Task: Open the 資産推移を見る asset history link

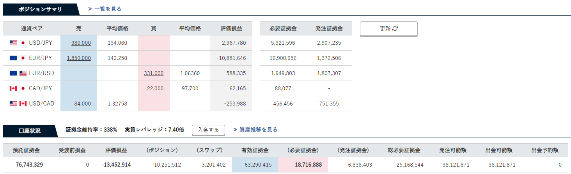Action: [x=255, y=130]
